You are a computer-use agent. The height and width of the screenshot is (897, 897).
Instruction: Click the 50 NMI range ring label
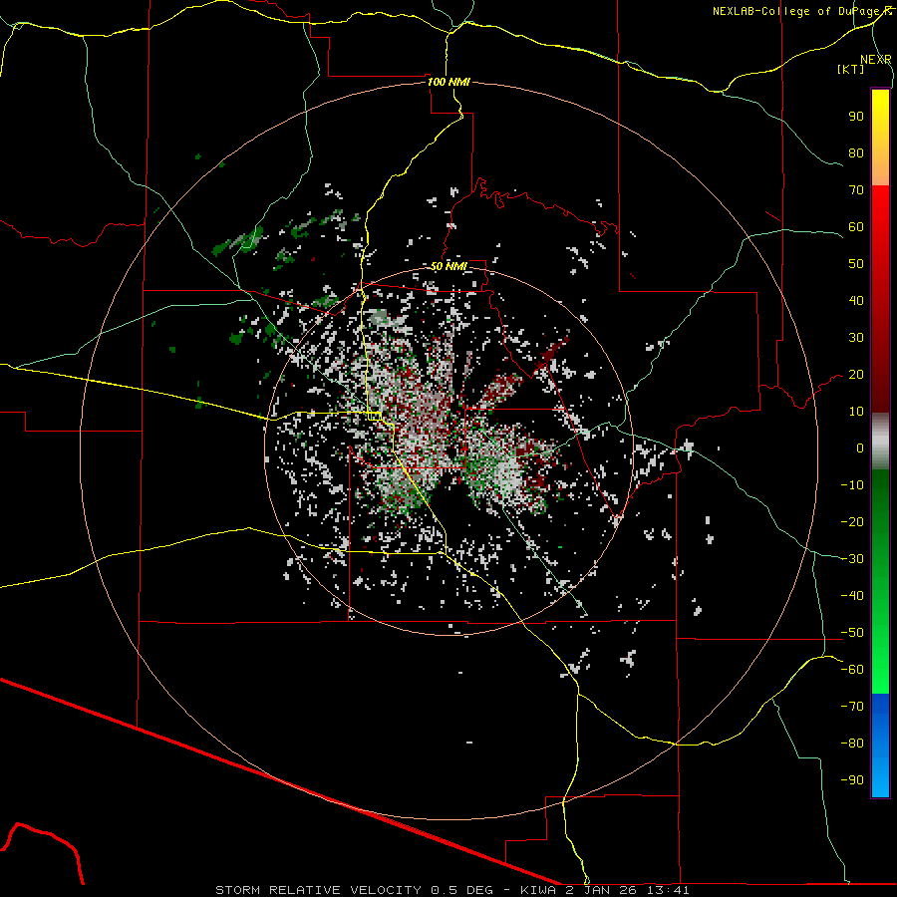(x=448, y=266)
